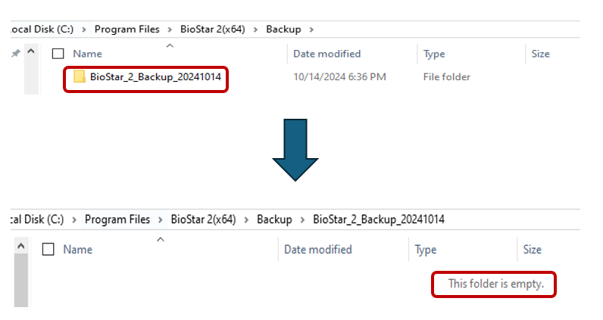Expand chevron after Program Files in upper breadcrumb
Viewport: 603px width, 320px height.
[x=170, y=30]
